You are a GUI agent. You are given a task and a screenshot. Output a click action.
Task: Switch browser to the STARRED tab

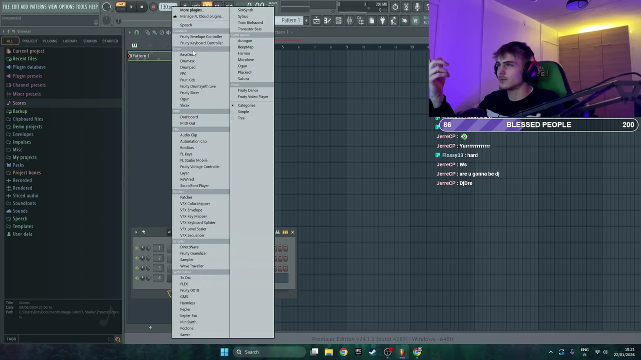(110, 41)
